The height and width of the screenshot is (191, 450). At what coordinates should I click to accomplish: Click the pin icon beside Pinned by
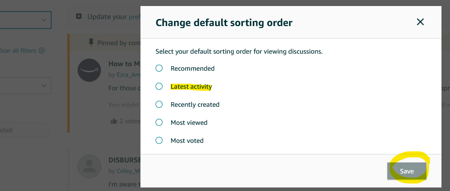pyautogui.click(x=91, y=43)
